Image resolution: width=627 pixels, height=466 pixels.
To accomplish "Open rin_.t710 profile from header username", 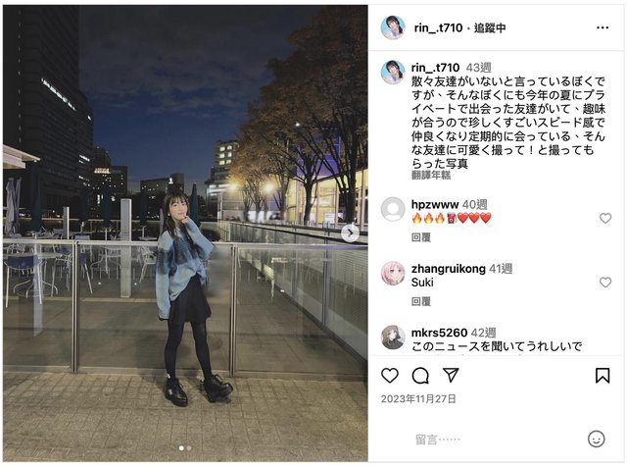I will coord(438,27).
